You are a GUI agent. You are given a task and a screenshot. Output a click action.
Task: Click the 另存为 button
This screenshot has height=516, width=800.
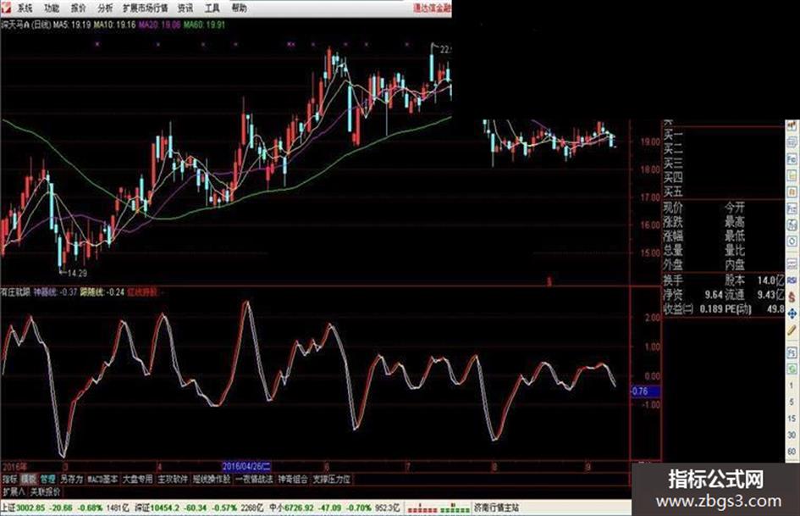point(71,480)
